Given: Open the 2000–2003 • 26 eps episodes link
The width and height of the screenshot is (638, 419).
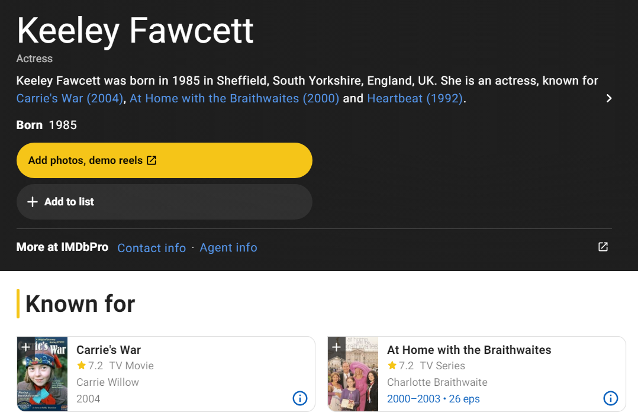Looking at the screenshot, I should [x=433, y=399].
